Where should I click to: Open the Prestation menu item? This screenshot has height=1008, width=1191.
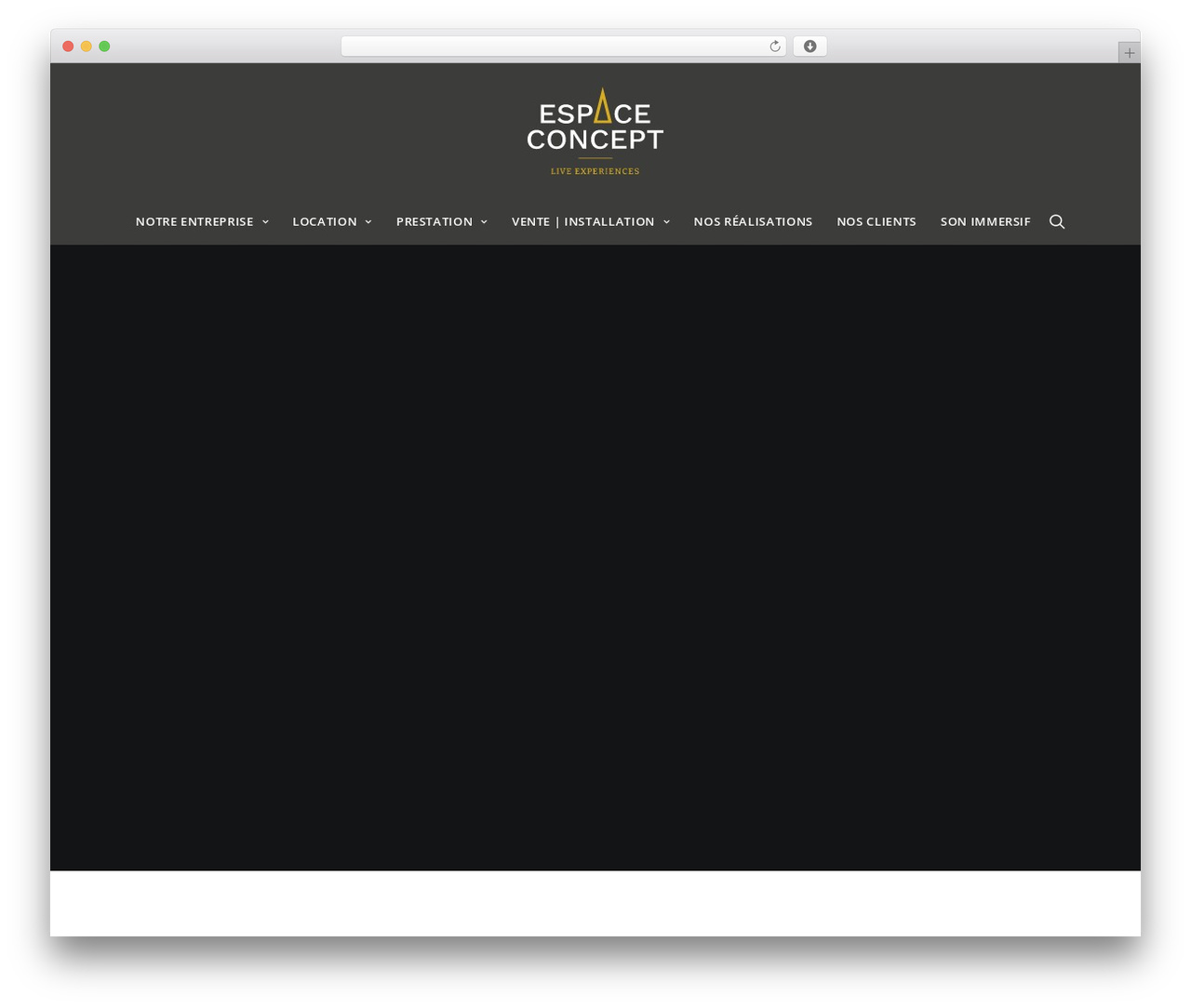[435, 221]
